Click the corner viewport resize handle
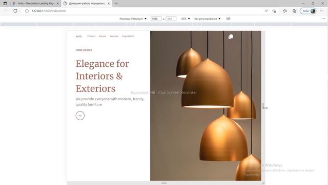This screenshot has width=328, height=185. click(263, 183)
